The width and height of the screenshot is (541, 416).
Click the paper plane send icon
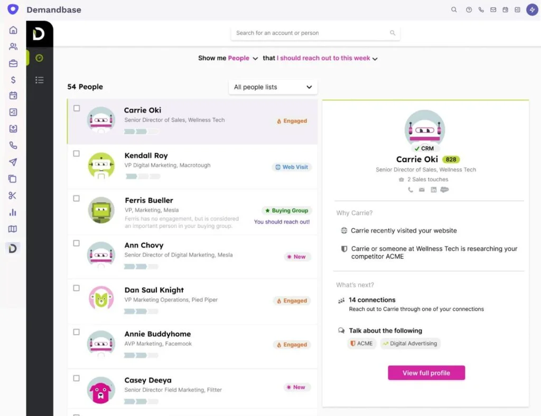tap(13, 162)
